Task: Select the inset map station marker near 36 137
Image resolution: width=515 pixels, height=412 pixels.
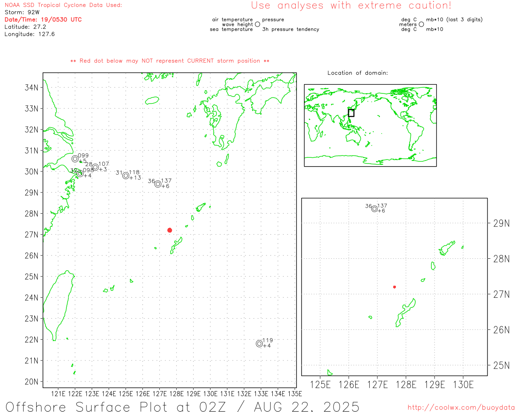Action: coord(375,209)
